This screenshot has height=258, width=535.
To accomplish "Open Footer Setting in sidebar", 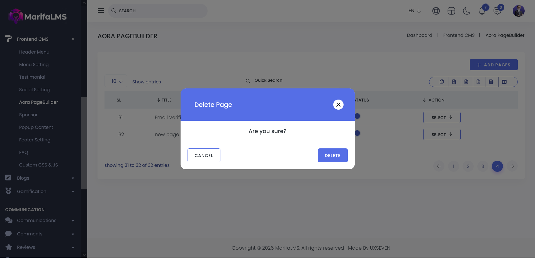I will pos(35,140).
